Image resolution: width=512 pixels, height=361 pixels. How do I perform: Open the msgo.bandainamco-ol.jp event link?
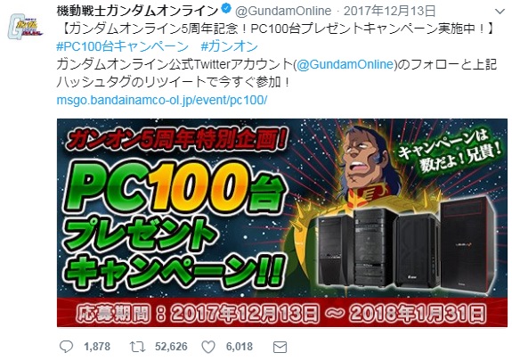[162, 100]
